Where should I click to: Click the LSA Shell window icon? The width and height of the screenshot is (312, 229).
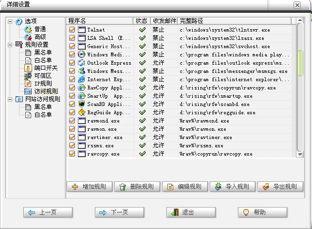tap(82, 38)
